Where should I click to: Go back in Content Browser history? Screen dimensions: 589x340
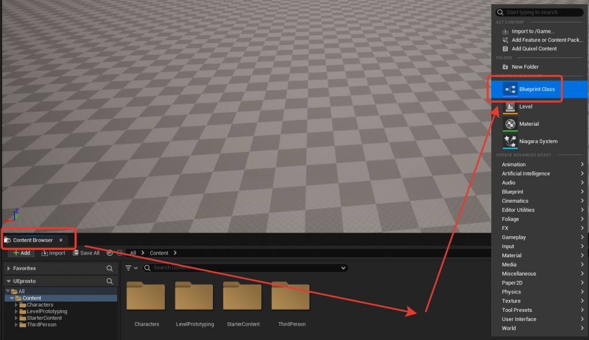coord(110,253)
